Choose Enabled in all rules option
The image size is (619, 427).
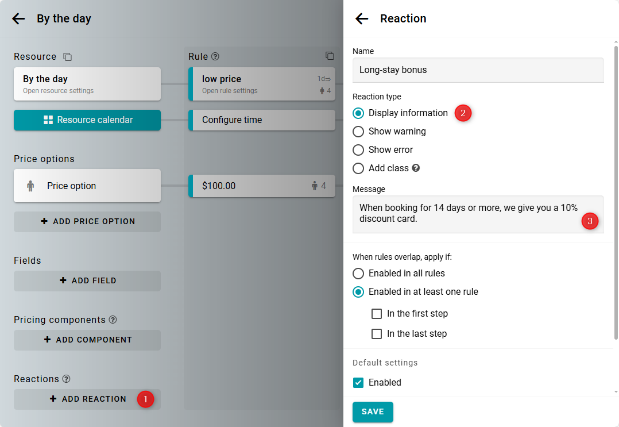coord(358,274)
